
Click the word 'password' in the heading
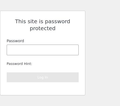tap(58, 22)
